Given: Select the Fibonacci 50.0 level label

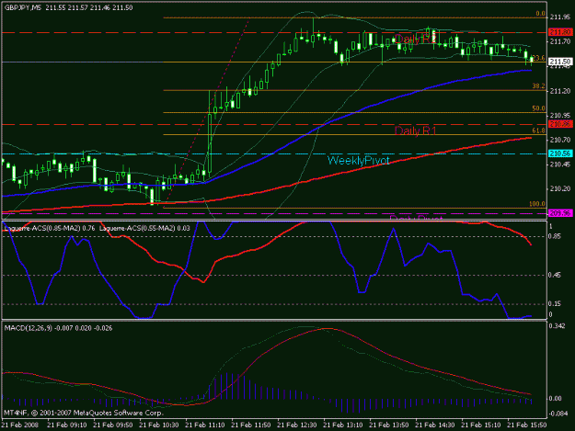Looking at the screenshot, I should [x=539, y=108].
